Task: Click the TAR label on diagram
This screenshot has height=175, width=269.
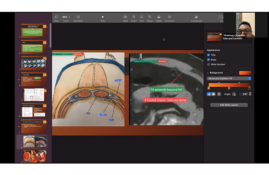Action: [111, 120]
